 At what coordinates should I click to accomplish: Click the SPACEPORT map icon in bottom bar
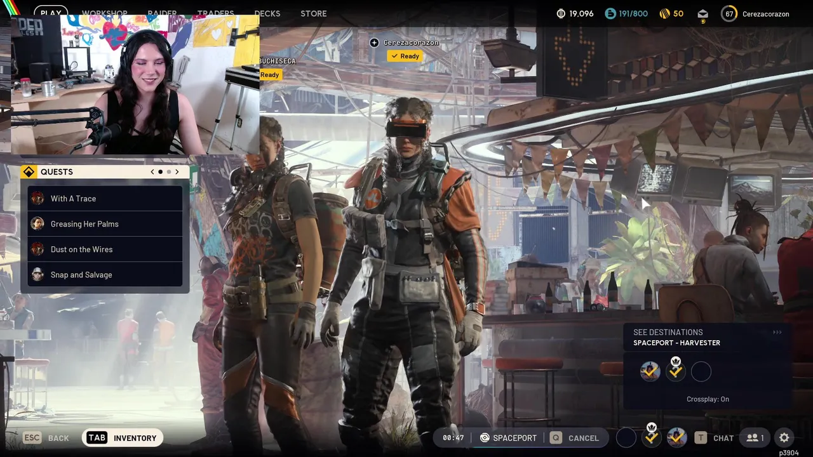click(485, 438)
